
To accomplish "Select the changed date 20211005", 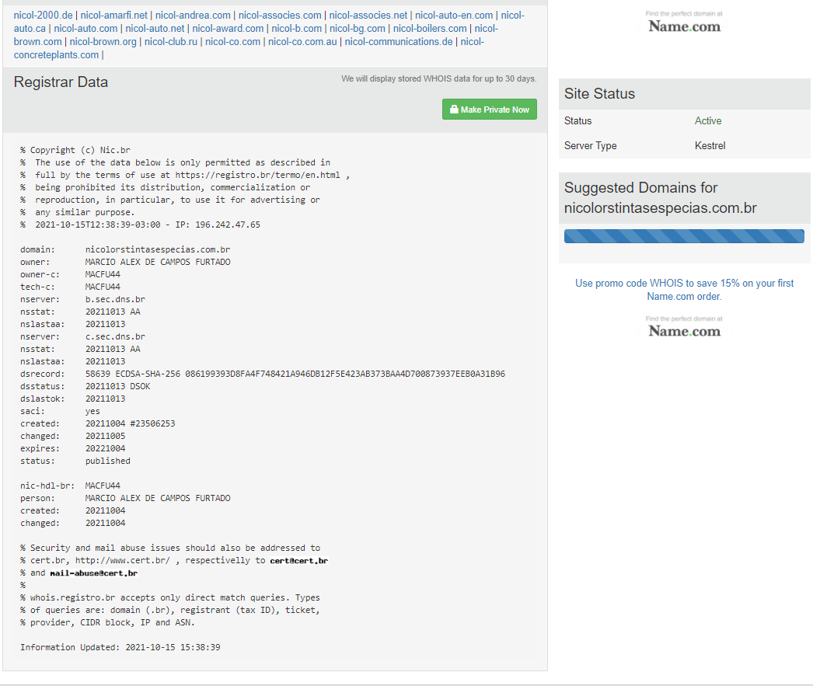I will point(105,436).
